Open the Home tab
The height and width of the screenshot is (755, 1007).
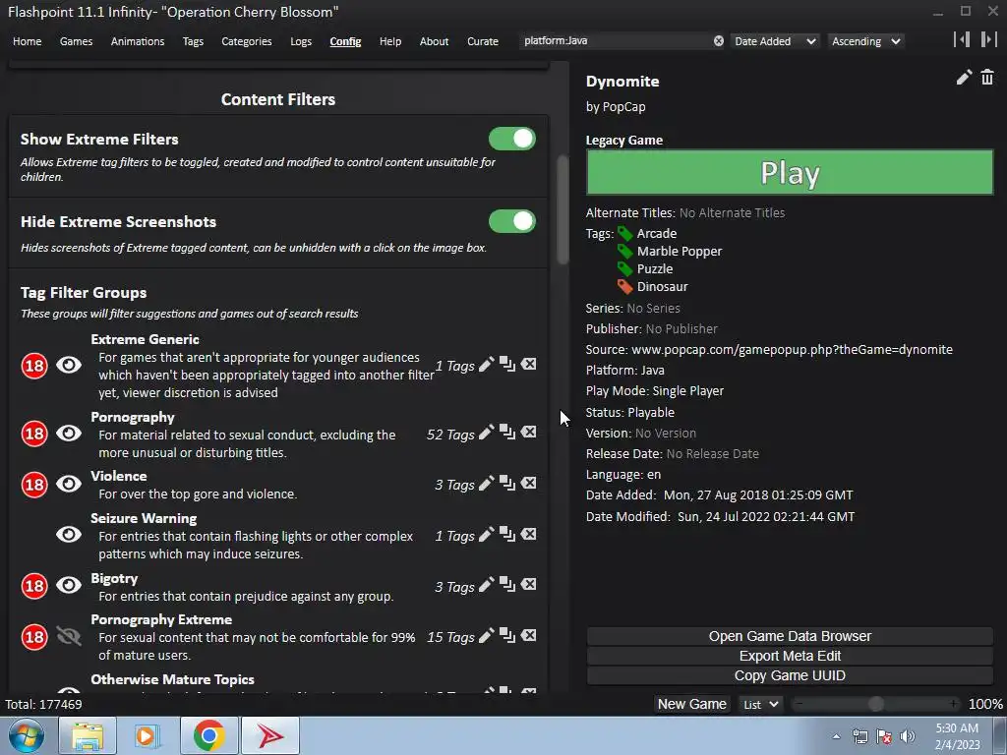coord(27,41)
